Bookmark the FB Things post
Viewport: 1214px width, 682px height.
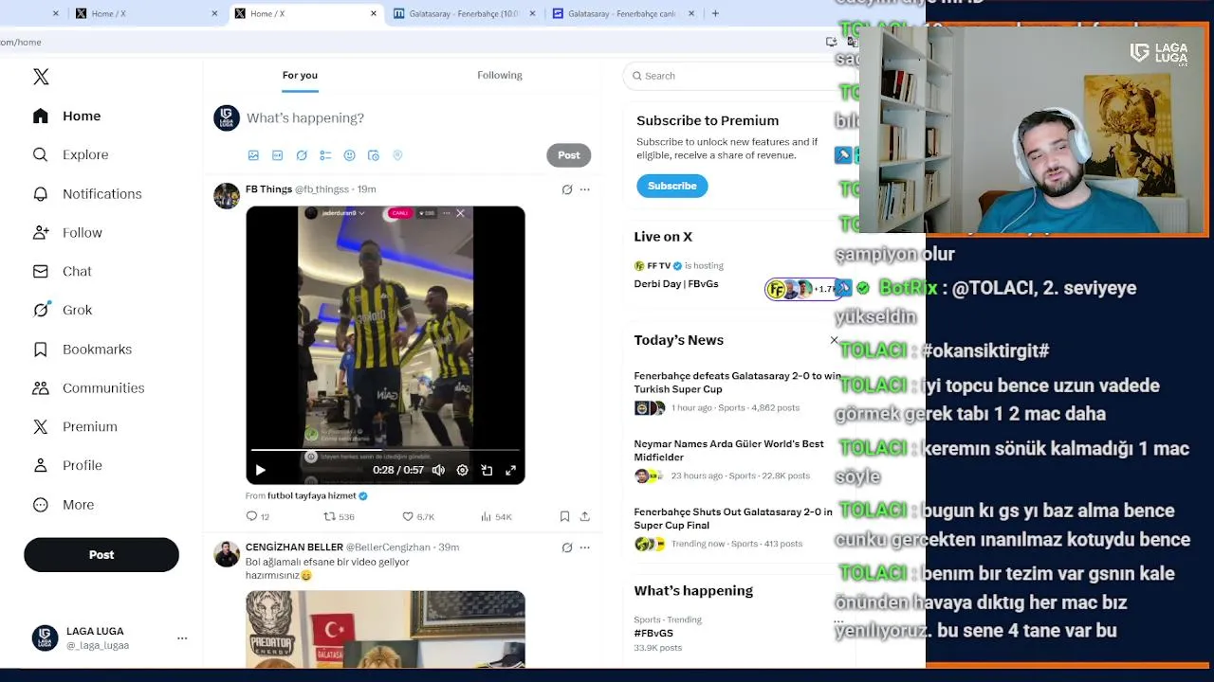(564, 516)
